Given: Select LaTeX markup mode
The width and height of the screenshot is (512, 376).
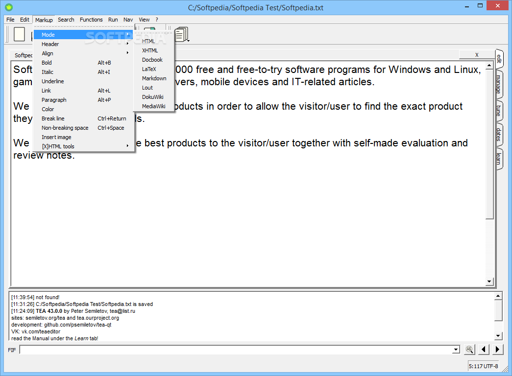Looking at the screenshot, I should (x=154, y=69).
